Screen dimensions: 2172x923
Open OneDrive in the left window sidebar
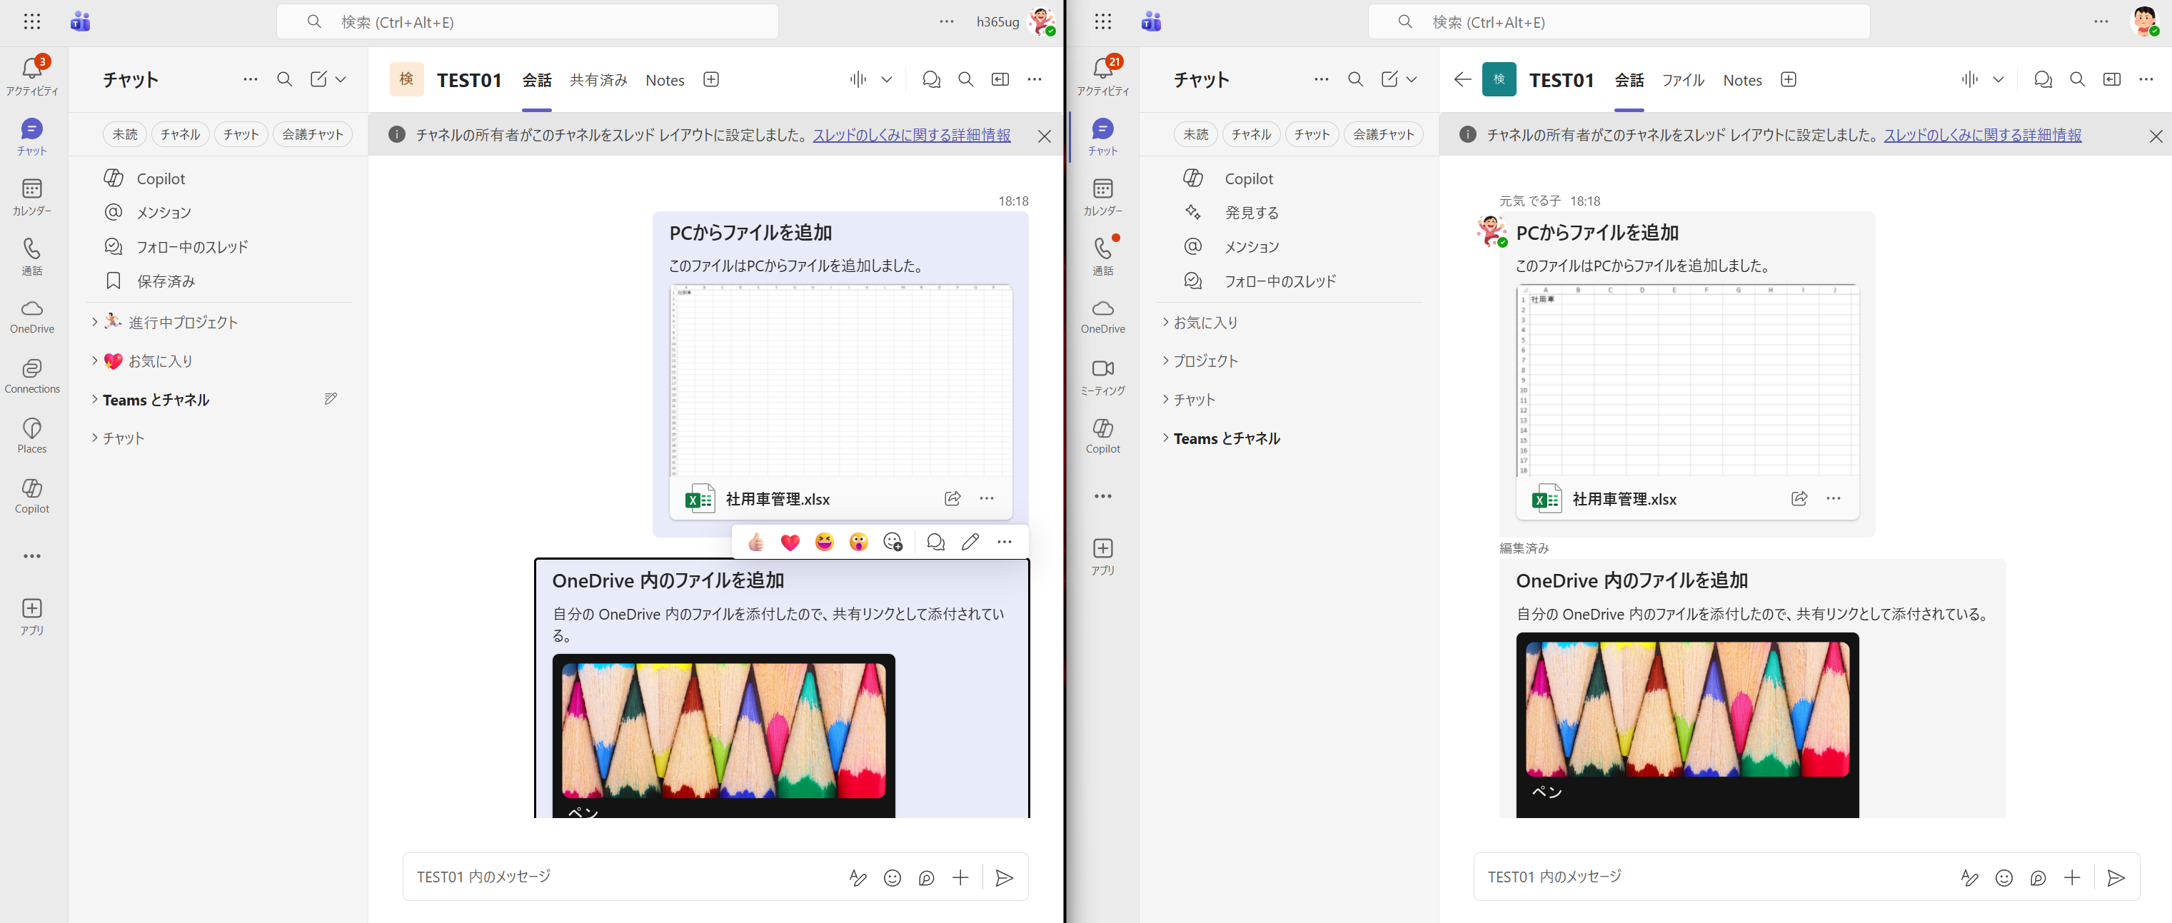[32, 316]
